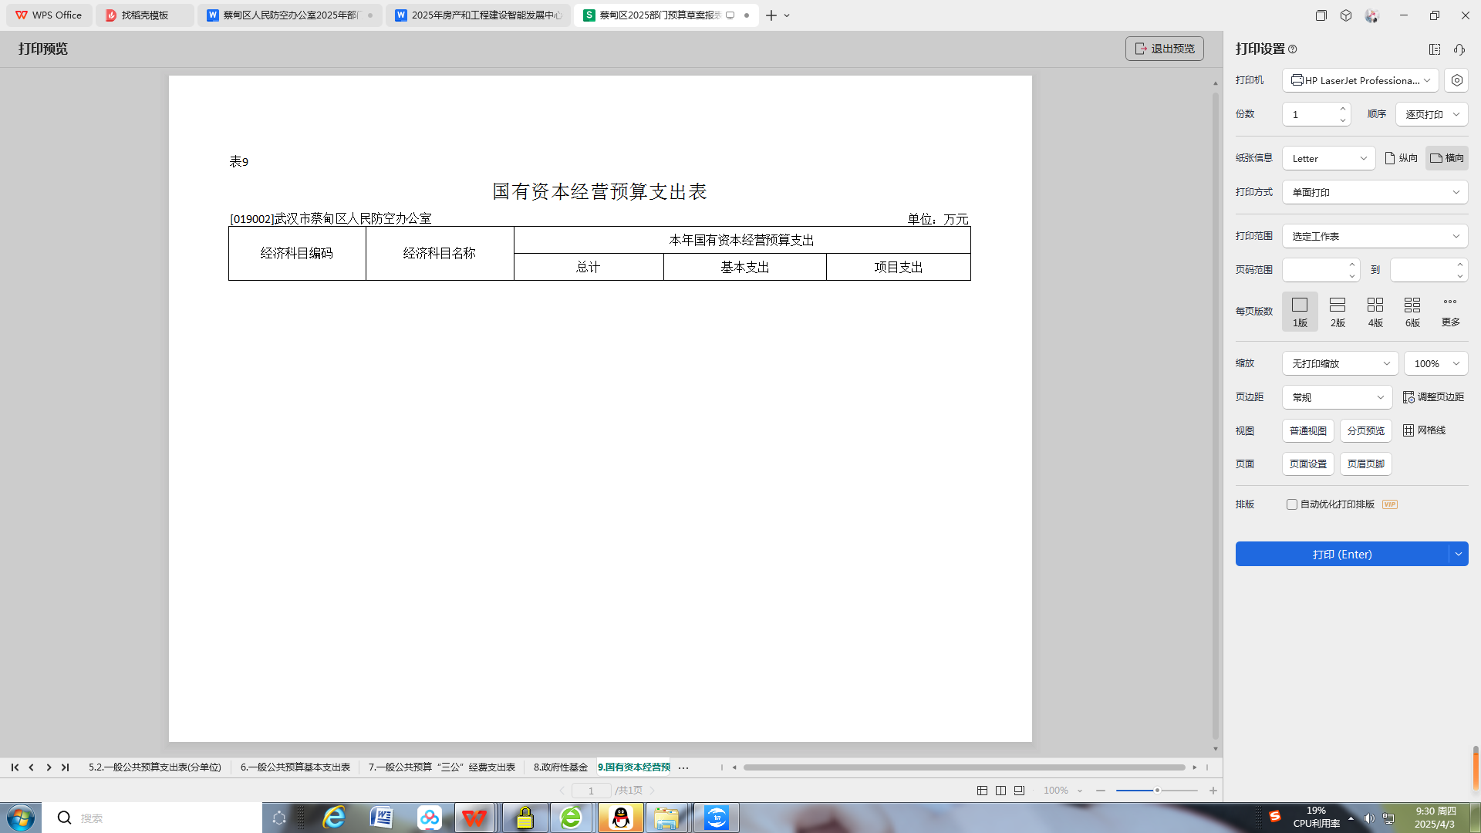
Task: Open the 找稻壳模板 browser tab
Action: [144, 15]
